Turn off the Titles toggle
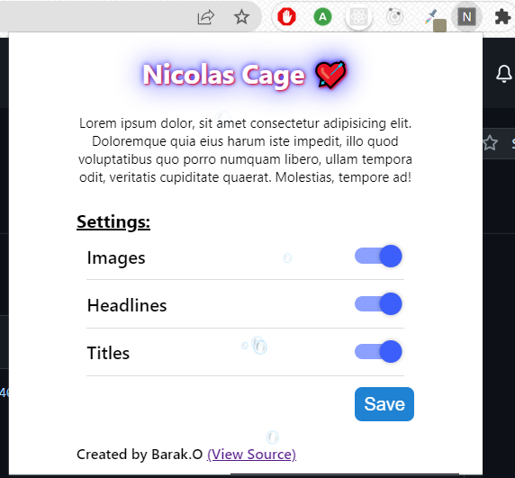This screenshot has width=515, height=478. coord(378,352)
